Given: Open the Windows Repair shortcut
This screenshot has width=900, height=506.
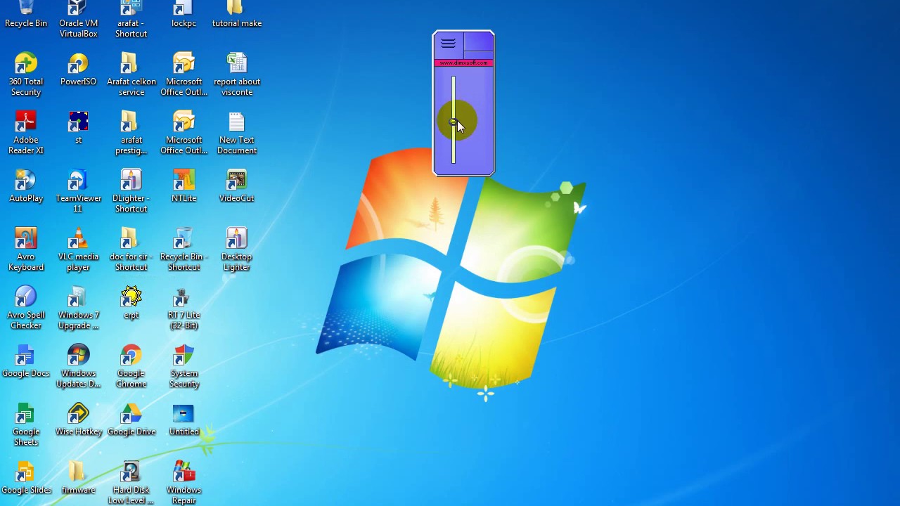Looking at the screenshot, I should tap(184, 482).
